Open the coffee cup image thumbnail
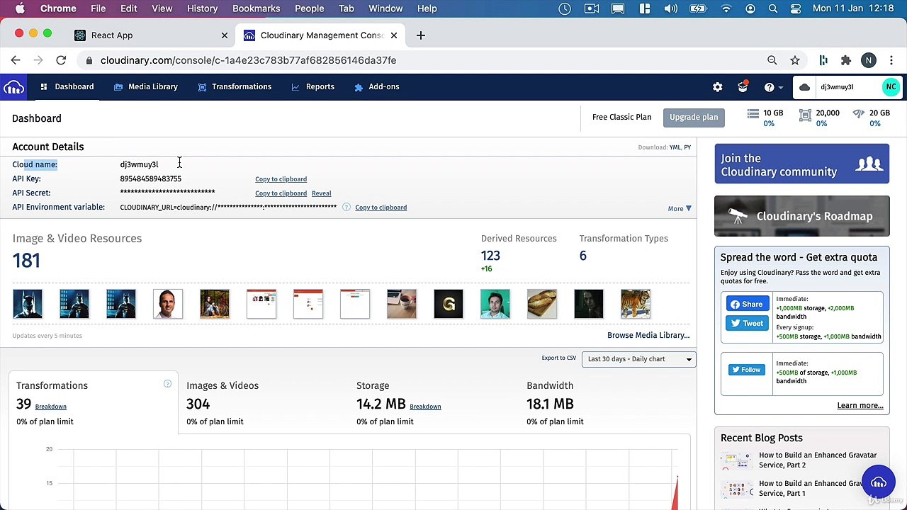Screen dimensions: 907x510 pyautogui.click(x=402, y=304)
